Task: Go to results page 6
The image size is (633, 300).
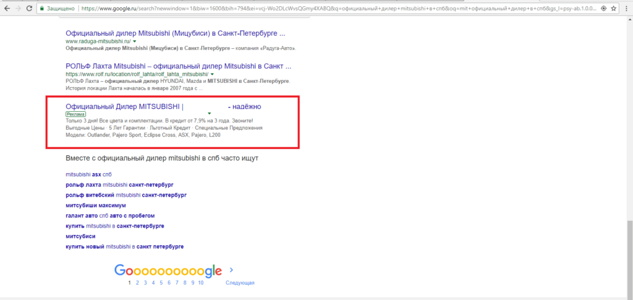Action: pos(169,283)
